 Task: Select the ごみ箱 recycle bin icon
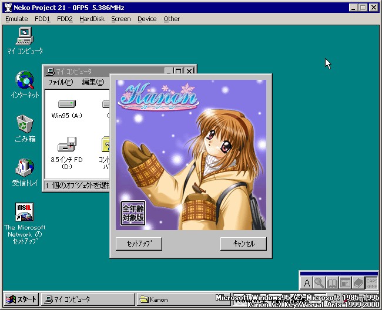click(x=25, y=129)
